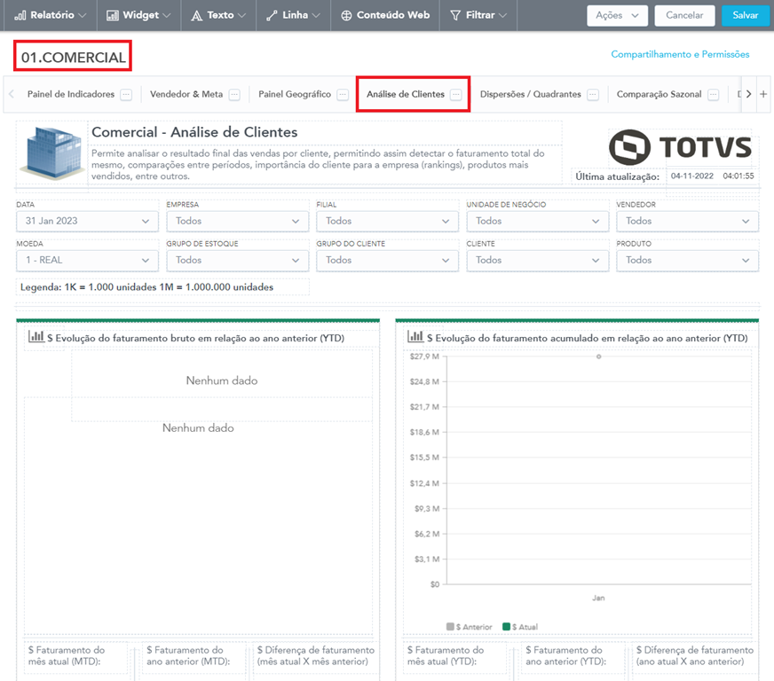Click chart icon of faturamento acumulado widget
Screen dimensions: 774x681
415,337
